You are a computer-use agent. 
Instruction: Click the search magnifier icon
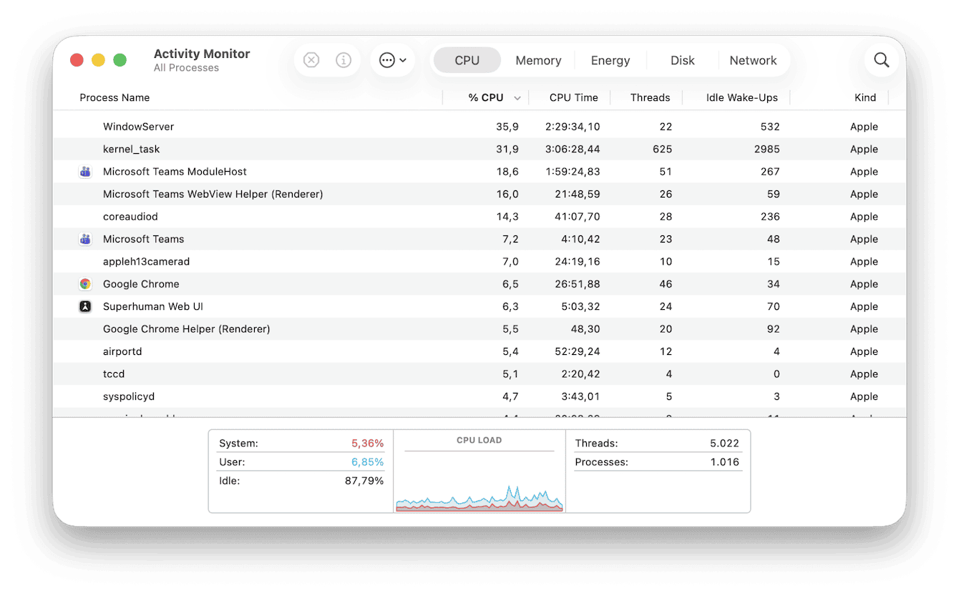882,60
